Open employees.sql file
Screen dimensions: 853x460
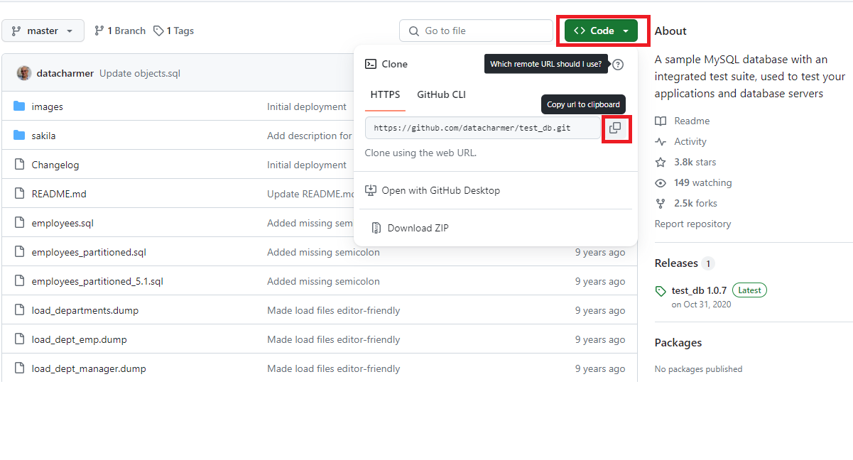63,223
